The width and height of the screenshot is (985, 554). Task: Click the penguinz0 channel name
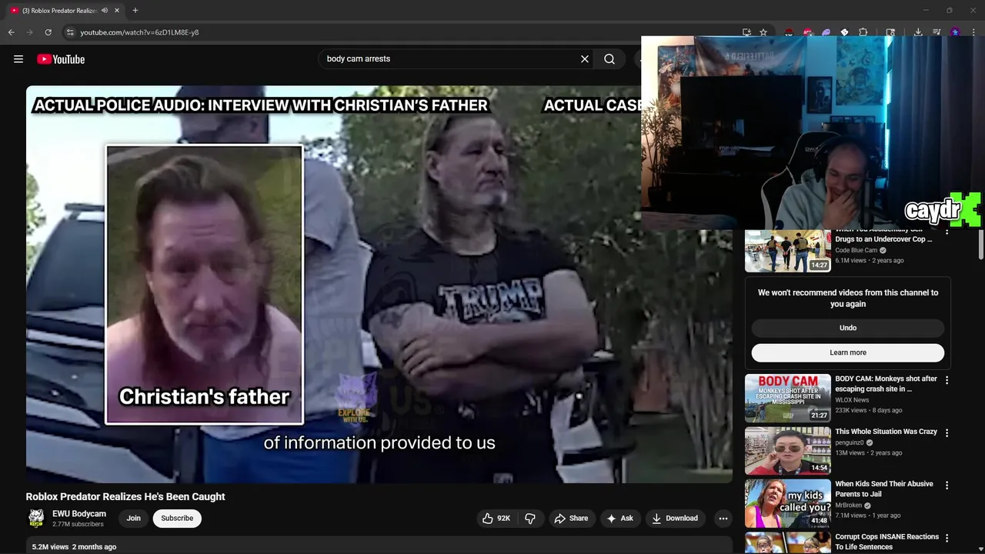pyautogui.click(x=850, y=442)
